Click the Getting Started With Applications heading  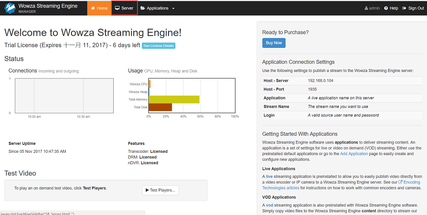point(300,134)
